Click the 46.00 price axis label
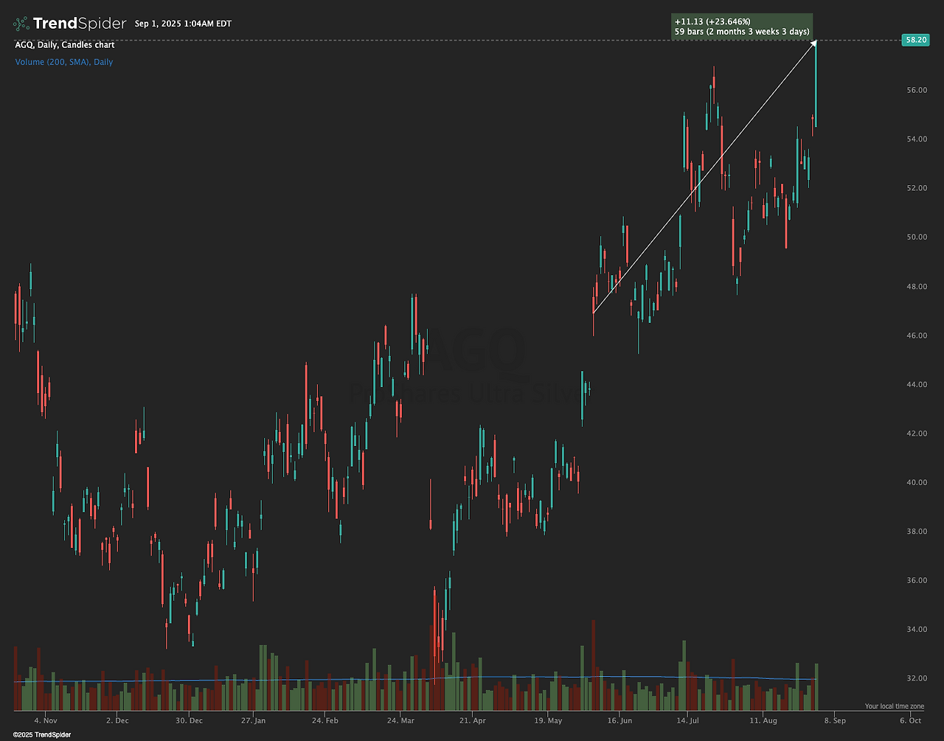944x741 pixels. coord(917,335)
